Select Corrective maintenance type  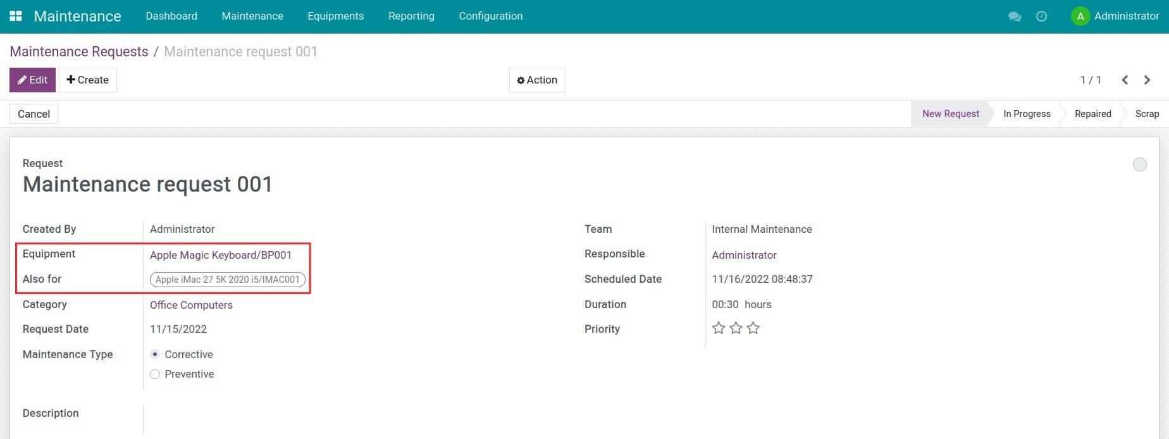(155, 354)
